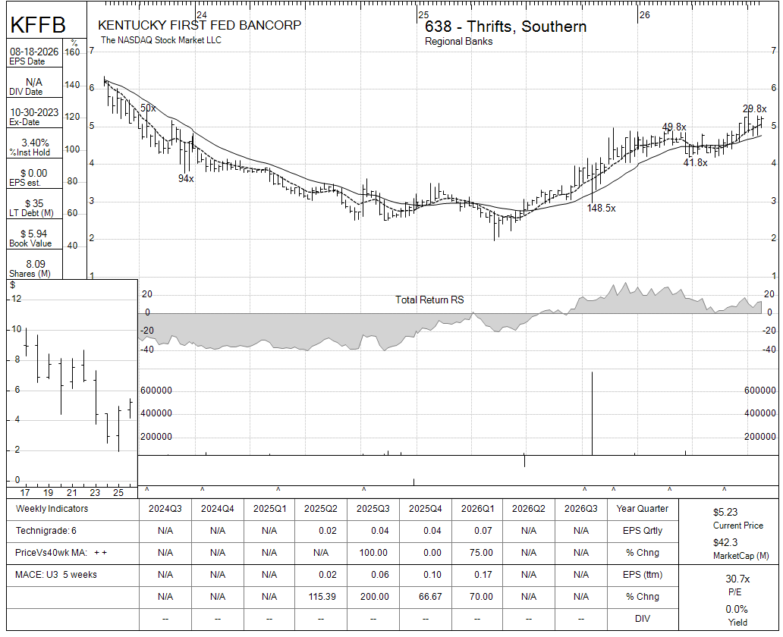
Task: Click the 41.8x chart annotation
Action: point(695,163)
